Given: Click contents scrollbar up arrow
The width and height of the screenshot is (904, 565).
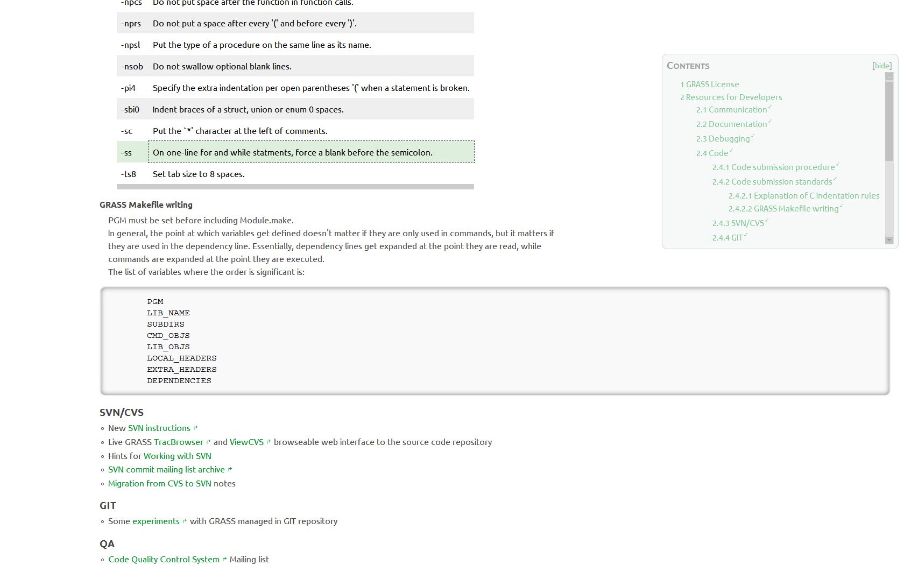Looking at the screenshot, I should pyautogui.click(x=889, y=77).
